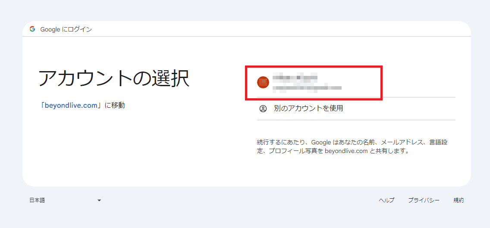This screenshot has width=490, height=228.
Task: Open the 規約 link
Action: (459, 200)
